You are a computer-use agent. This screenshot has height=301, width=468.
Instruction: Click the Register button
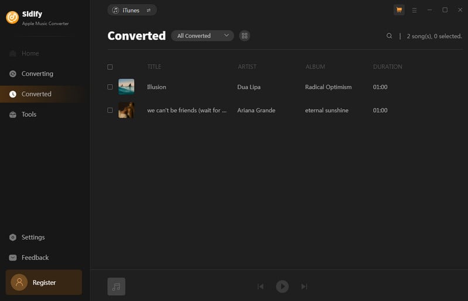(x=43, y=282)
